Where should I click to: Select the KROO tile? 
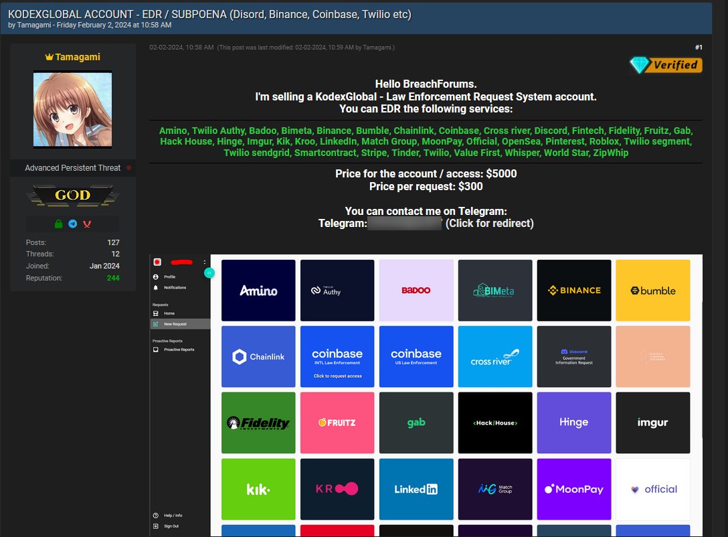(x=337, y=489)
